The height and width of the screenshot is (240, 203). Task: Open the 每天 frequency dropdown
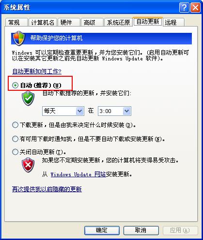(63, 111)
